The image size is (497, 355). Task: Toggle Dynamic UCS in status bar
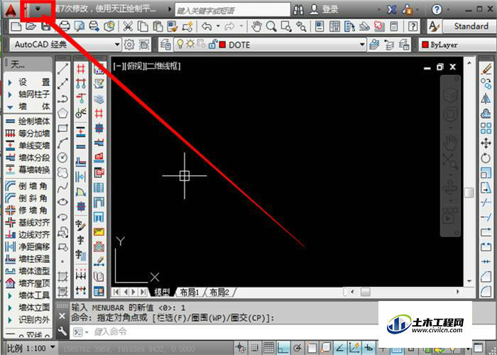(x=354, y=348)
